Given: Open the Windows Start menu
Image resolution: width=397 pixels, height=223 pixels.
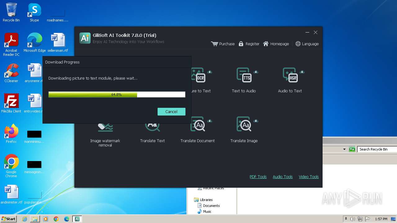Looking at the screenshot, I should 9,219.
